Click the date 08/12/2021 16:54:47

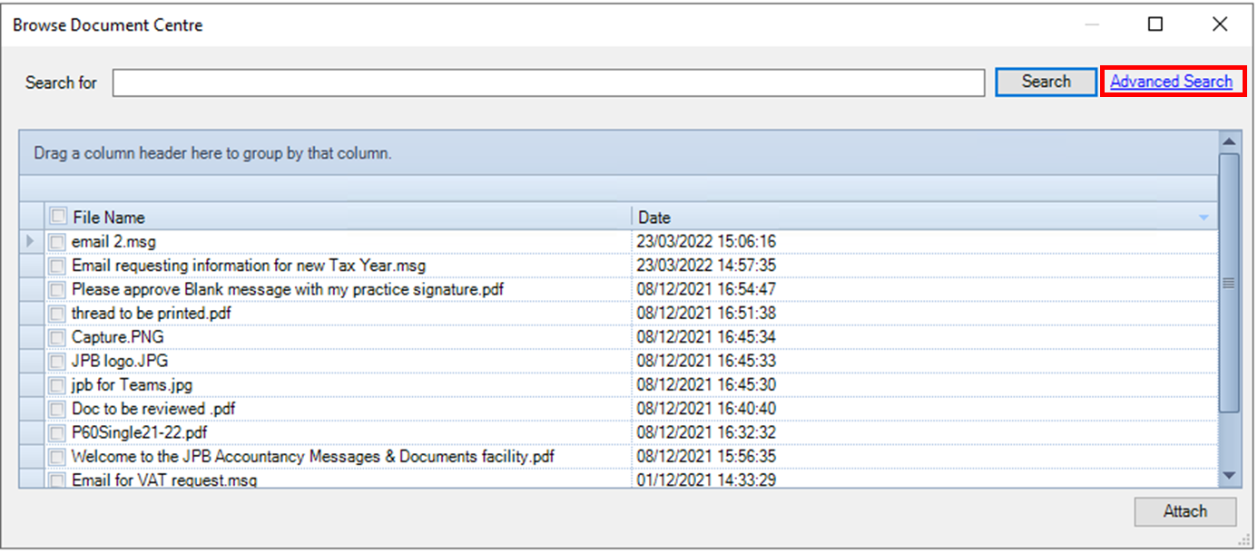tap(706, 289)
